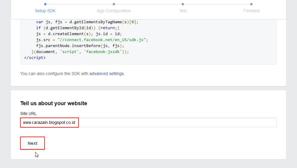Select the Test step
Screen dimensions: 297x168
click(183, 11)
